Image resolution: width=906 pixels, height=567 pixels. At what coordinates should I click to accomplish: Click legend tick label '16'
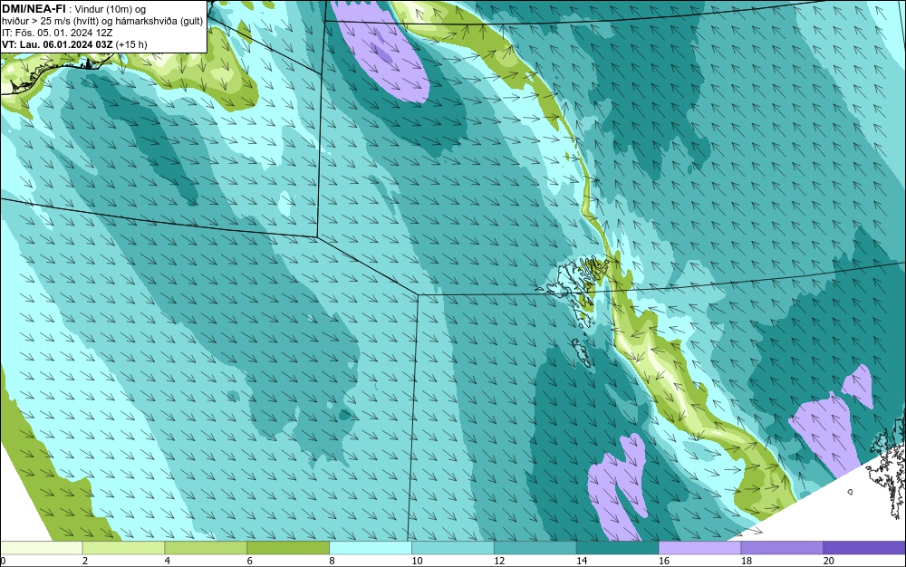pyautogui.click(x=664, y=561)
